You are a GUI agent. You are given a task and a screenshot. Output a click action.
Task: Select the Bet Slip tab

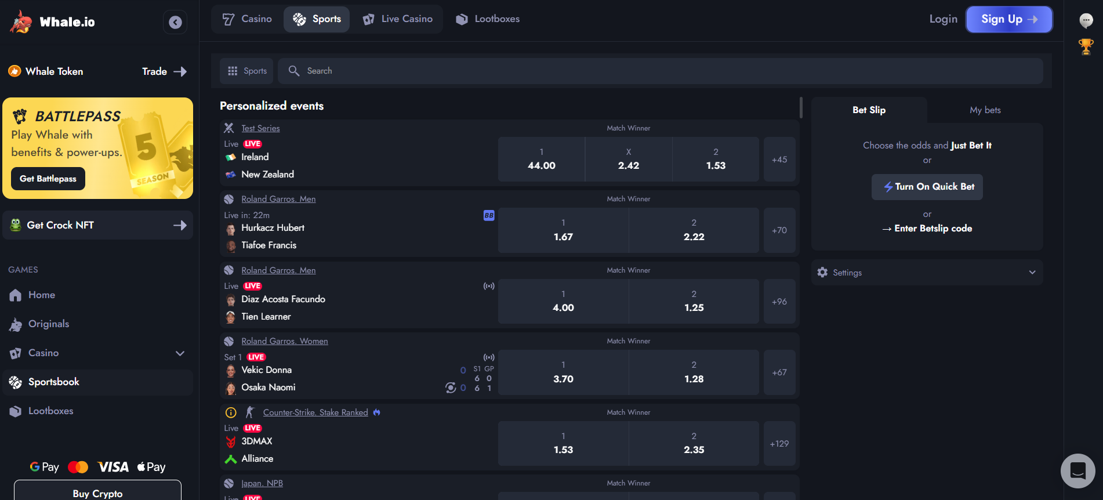coord(869,110)
